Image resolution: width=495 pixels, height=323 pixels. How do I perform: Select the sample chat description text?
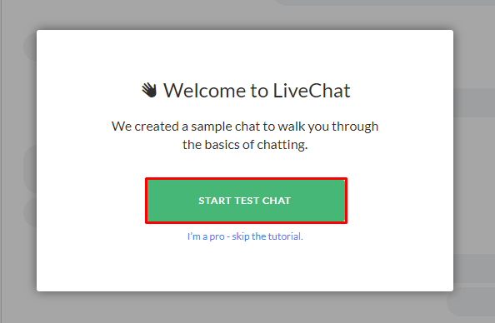[245, 136]
